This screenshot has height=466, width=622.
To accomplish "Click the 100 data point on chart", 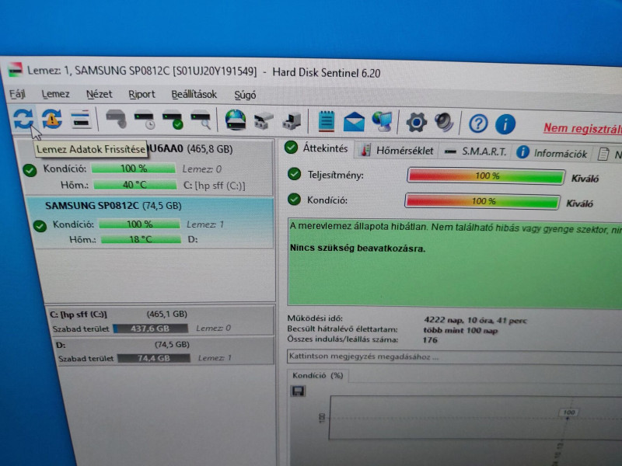I will (x=569, y=412).
